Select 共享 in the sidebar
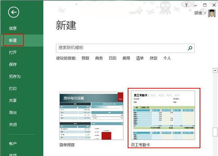Screen dimensions: 218x156 point(13,101)
